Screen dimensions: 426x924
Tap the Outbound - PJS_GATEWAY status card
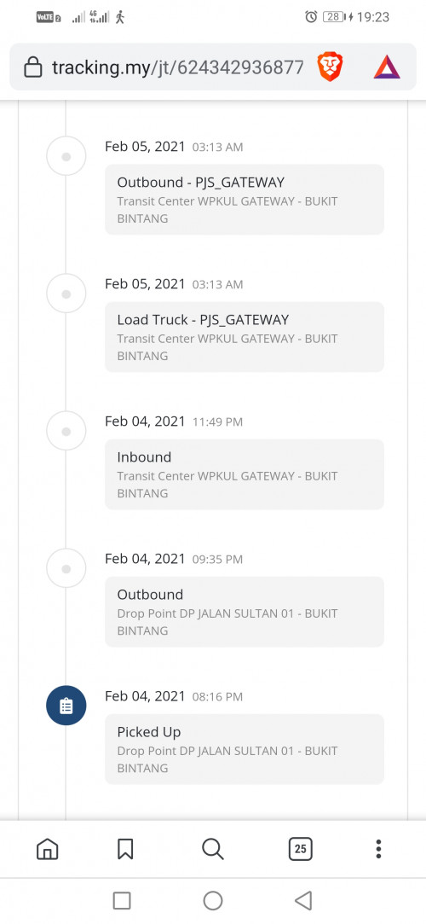[x=245, y=200]
